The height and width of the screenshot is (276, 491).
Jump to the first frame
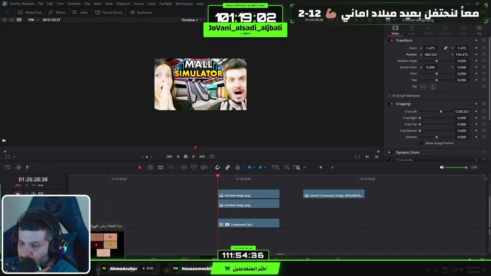[x=169, y=156]
